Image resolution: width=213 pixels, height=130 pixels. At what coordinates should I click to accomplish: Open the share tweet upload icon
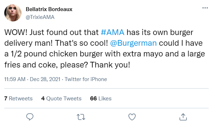click(183, 117)
